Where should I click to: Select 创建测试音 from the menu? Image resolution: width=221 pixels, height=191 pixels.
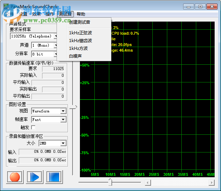pyautogui.click(x=79, y=22)
